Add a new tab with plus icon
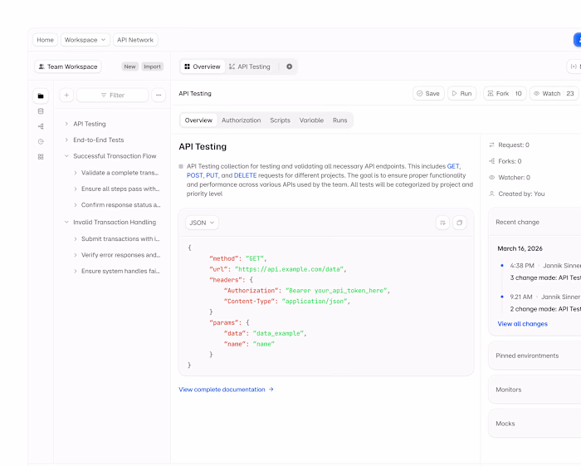 click(x=290, y=66)
